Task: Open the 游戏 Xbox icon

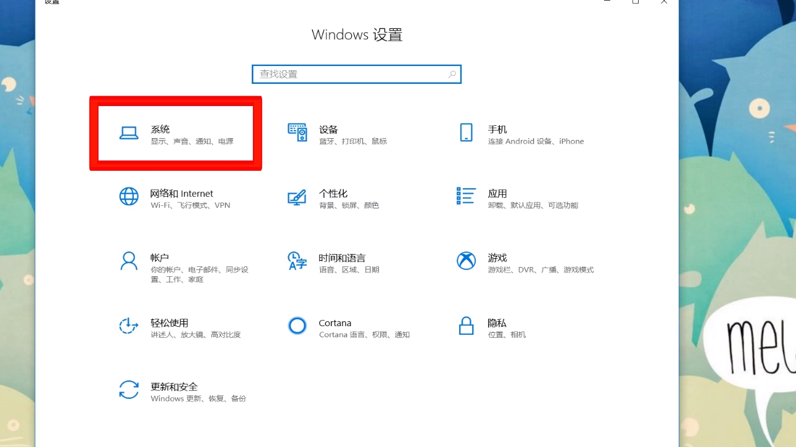Action: coord(466,261)
